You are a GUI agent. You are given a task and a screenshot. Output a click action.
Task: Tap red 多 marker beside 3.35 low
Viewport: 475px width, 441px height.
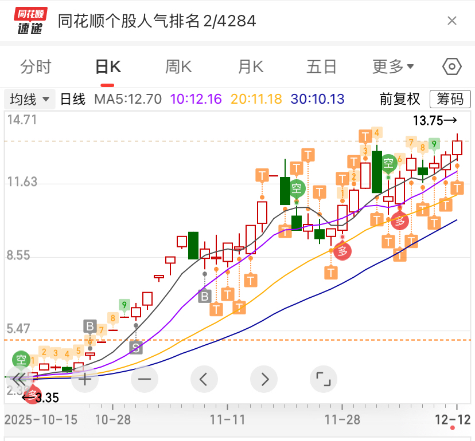[32, 394]
